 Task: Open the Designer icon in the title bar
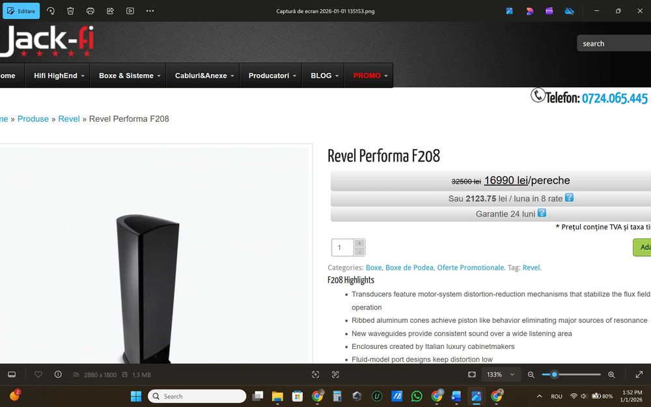[529, 11]
